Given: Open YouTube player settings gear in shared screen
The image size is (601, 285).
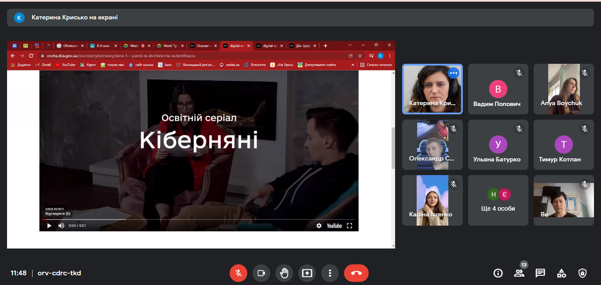Looking at the screenshot, I should [x=319, y=226].
